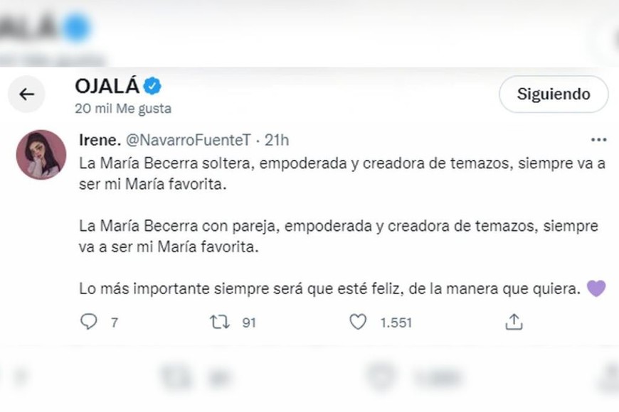Share the tweet via the upload icon
Image resolution: width=619 pixels, height=412 pixels.
pyautogui.click(x=514, y=322)
